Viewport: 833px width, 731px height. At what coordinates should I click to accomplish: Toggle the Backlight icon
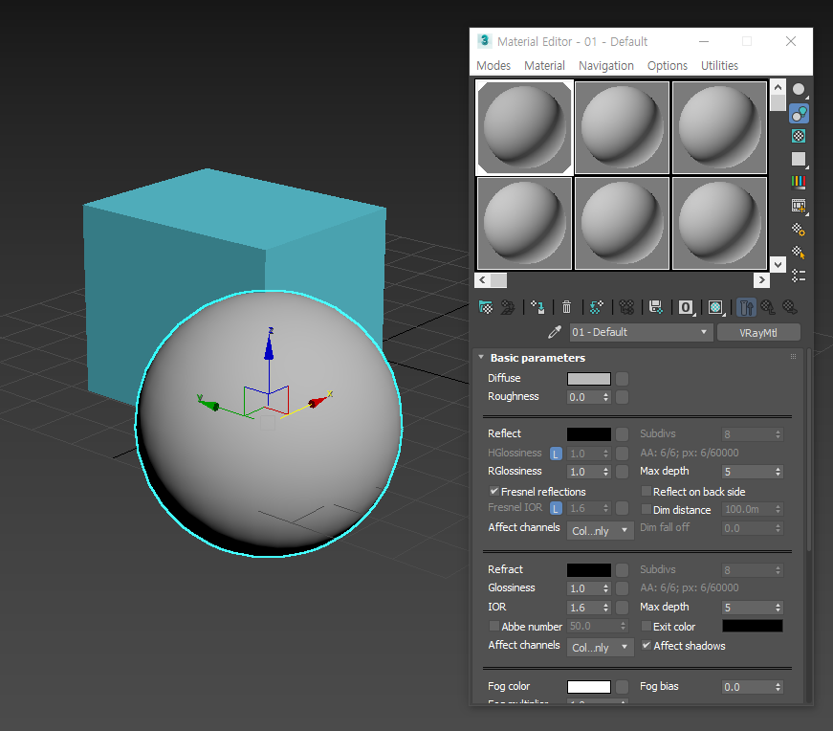click(799, 113)
